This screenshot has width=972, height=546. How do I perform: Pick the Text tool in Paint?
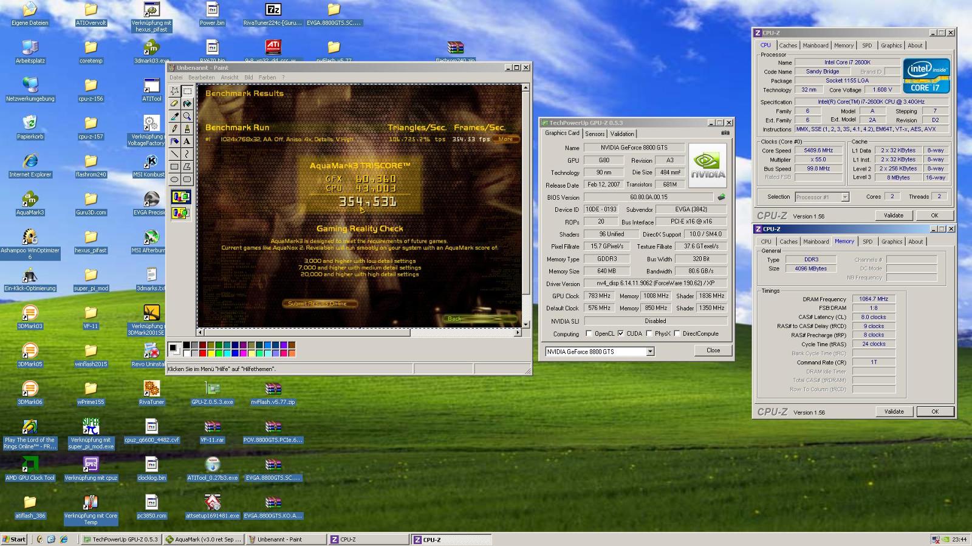pyautogui.click(x=187, y=142)
